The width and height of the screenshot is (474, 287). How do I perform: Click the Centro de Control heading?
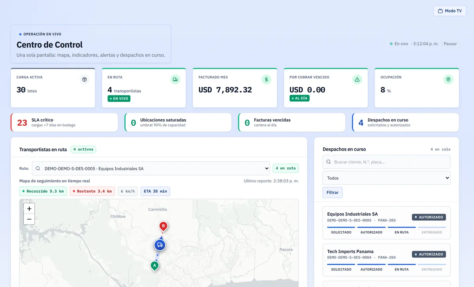pyautogui.click(x=50, y=45)
